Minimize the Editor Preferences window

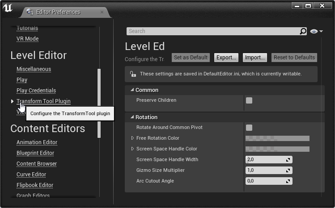297,6
